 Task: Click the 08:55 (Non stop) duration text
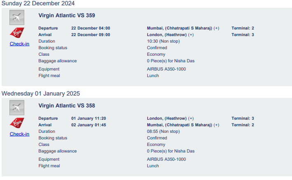(x=163, y=131)
